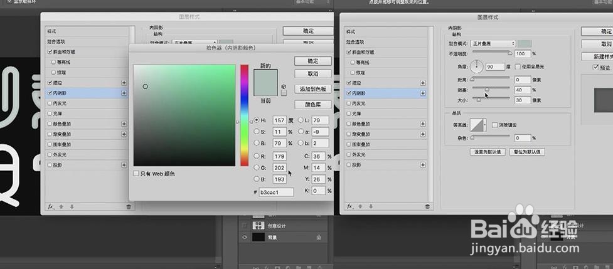
Task: Select the H radio button in color picker
Action: 257,120
